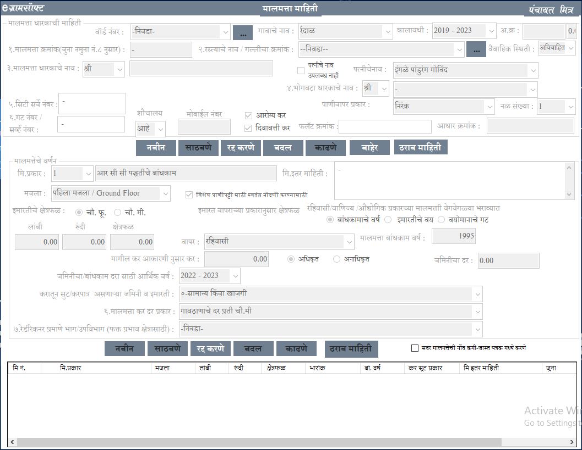
Task: Click the ellipsis button beside रस्त्याचे नाव field
Action: click(476, 49)
